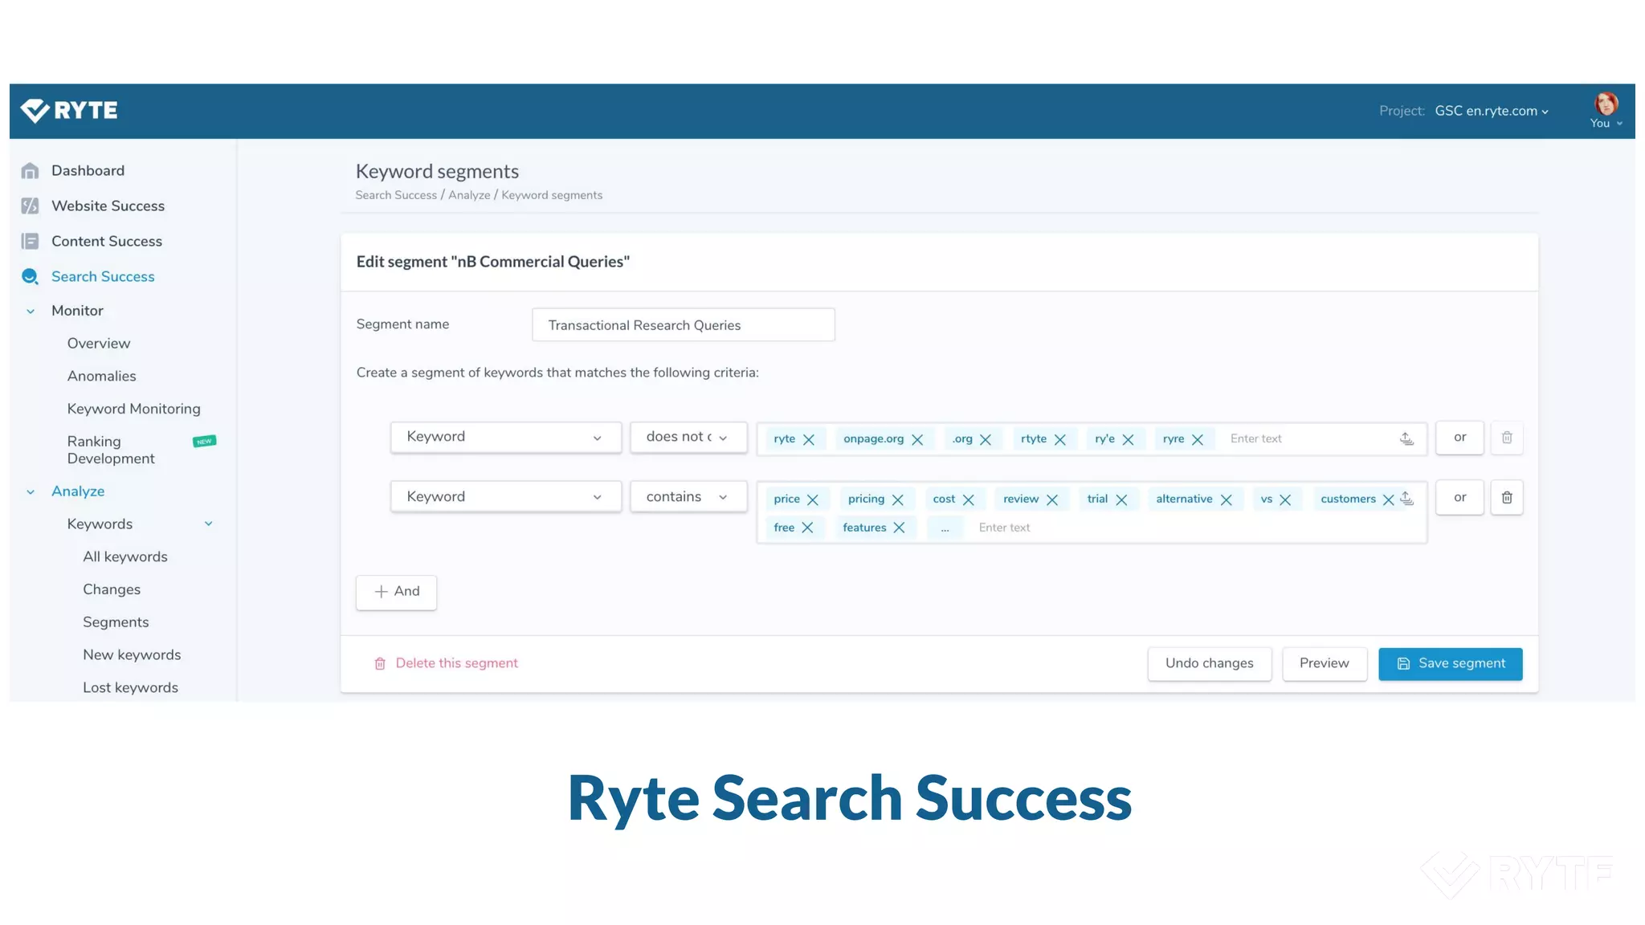This screenshot has width=1645, height=925.
Task: Remove the 'price' keyword tag
Action: [813, 499]
